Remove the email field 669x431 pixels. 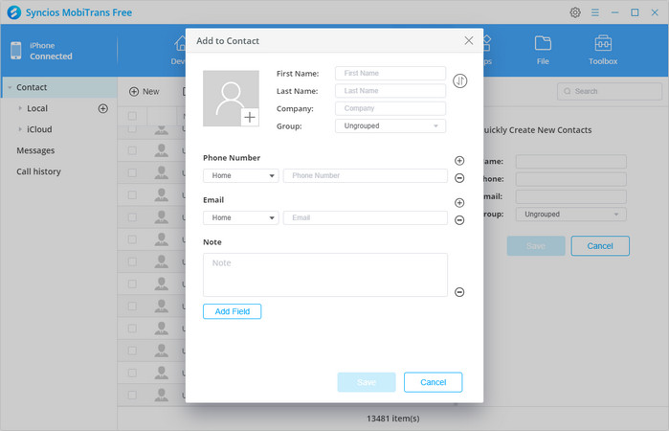click(459, 220)
